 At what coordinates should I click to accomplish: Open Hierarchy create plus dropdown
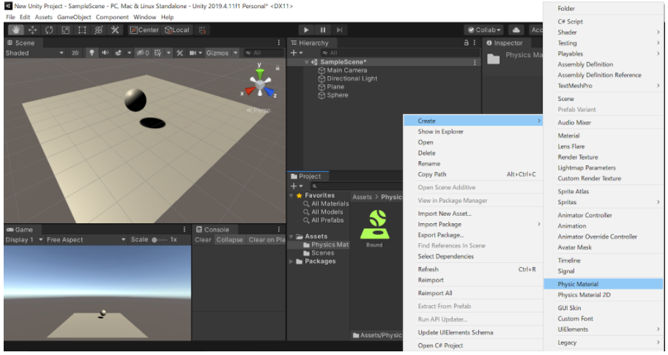[x=296, y=53]
